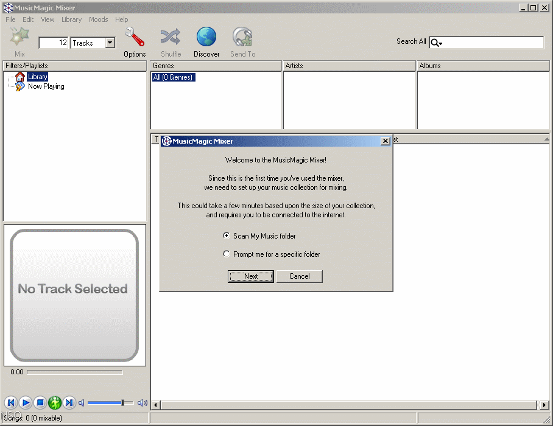
Task: Click horizontal scrollbar left arrow
Action: [x=155, y=405]
